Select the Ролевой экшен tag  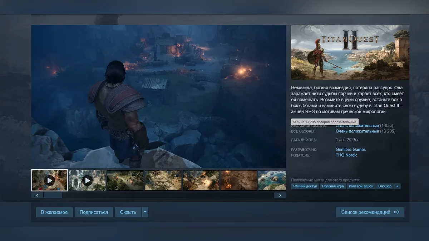pyautogui.click(x=361, y=186)
